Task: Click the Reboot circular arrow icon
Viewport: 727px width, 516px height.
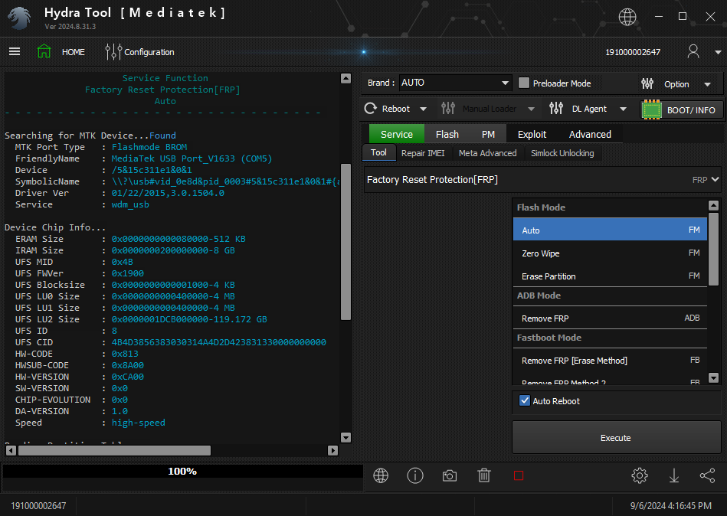Action: coord(371,109)
